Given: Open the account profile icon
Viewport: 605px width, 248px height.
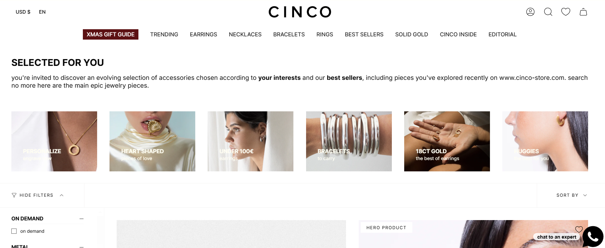Looking at the screenshot, I should (530, 12).
